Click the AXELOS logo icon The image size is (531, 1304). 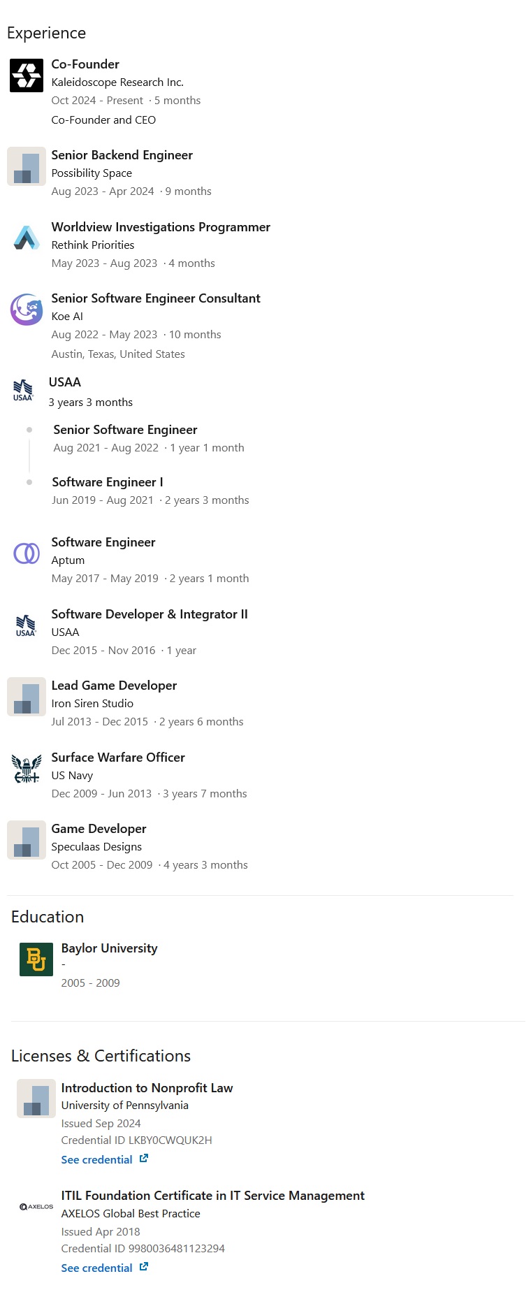(36, 1206)
